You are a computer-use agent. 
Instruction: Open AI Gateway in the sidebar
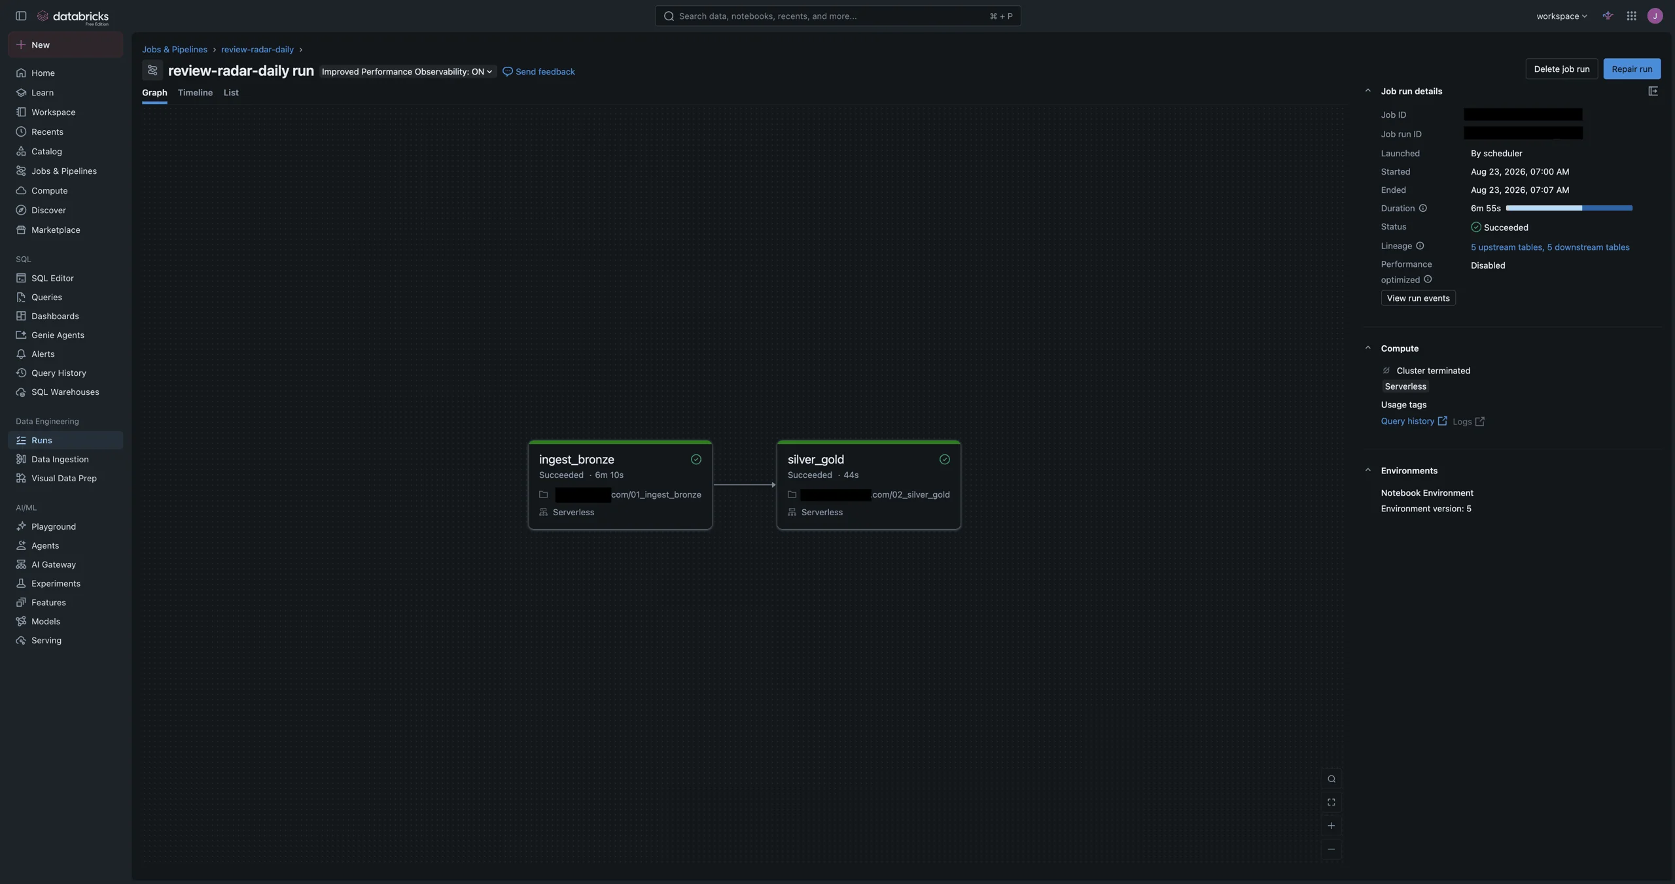coord(65,564)
